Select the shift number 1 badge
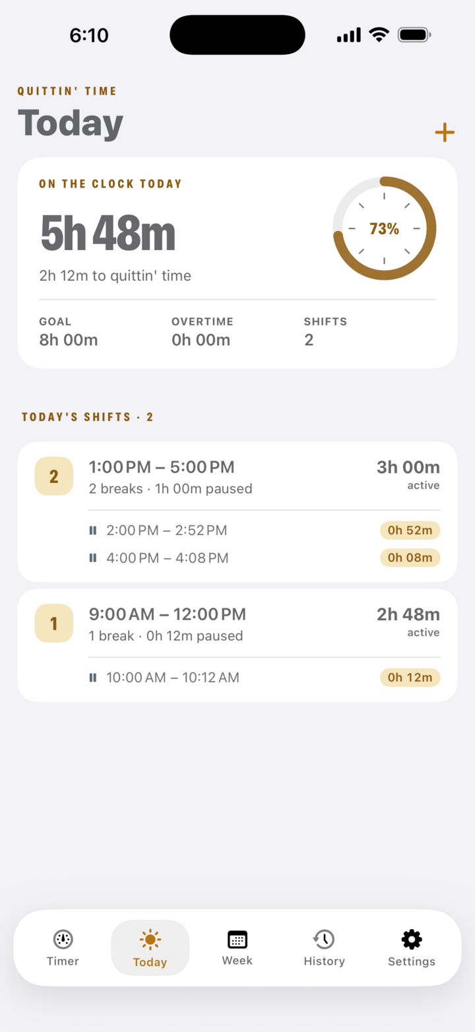 point(54,624)
